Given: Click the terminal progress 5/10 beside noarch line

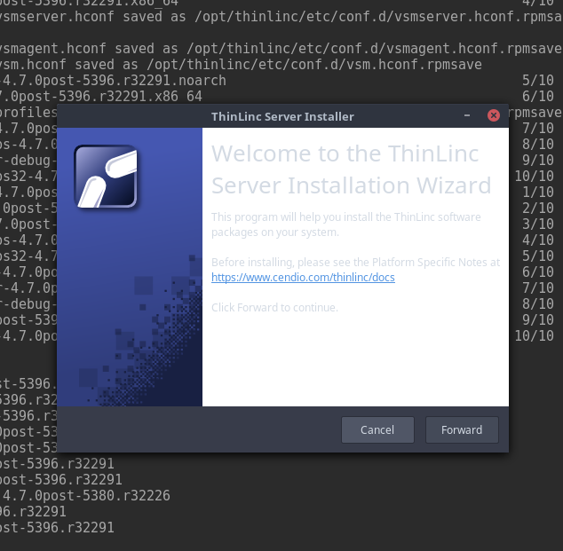Looking at the screenshot, I should [538, 81].
